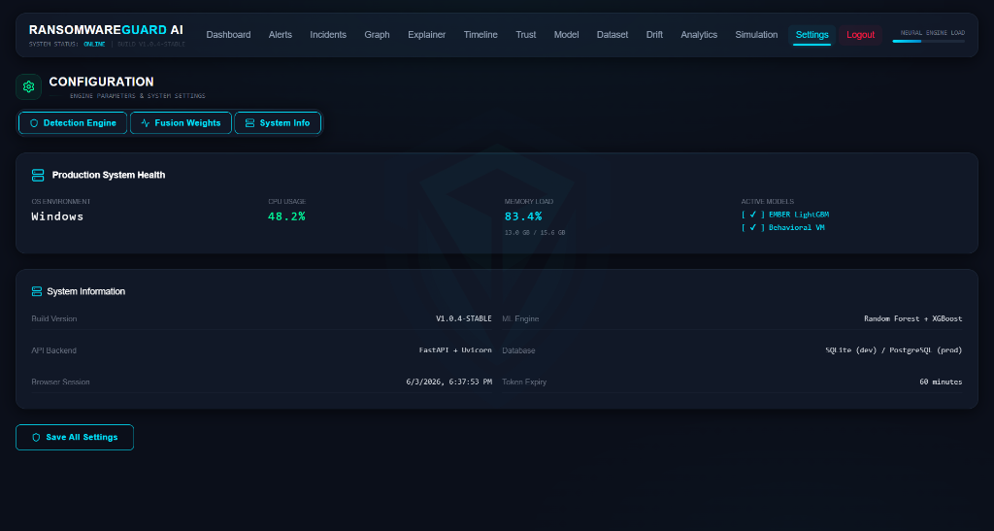Click the Windows OS environment value
This screenshot has height=531, width=994.
[x=57, y=216]
